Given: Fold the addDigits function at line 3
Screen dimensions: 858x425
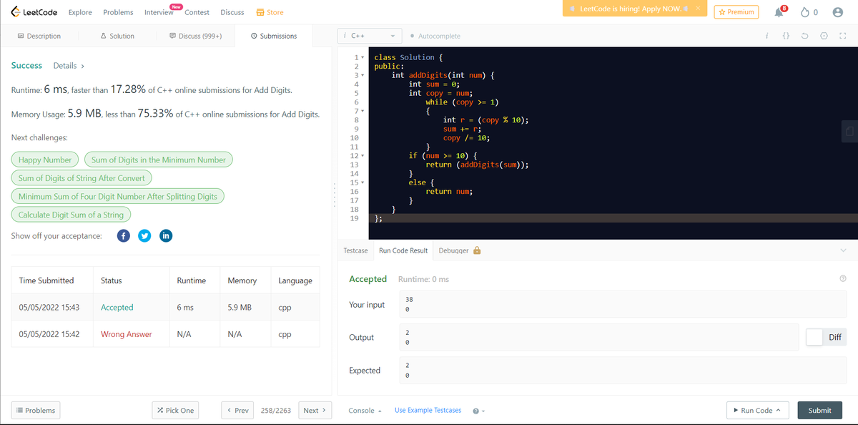Looking at the screenshot, I should click(x=363, y=75).
